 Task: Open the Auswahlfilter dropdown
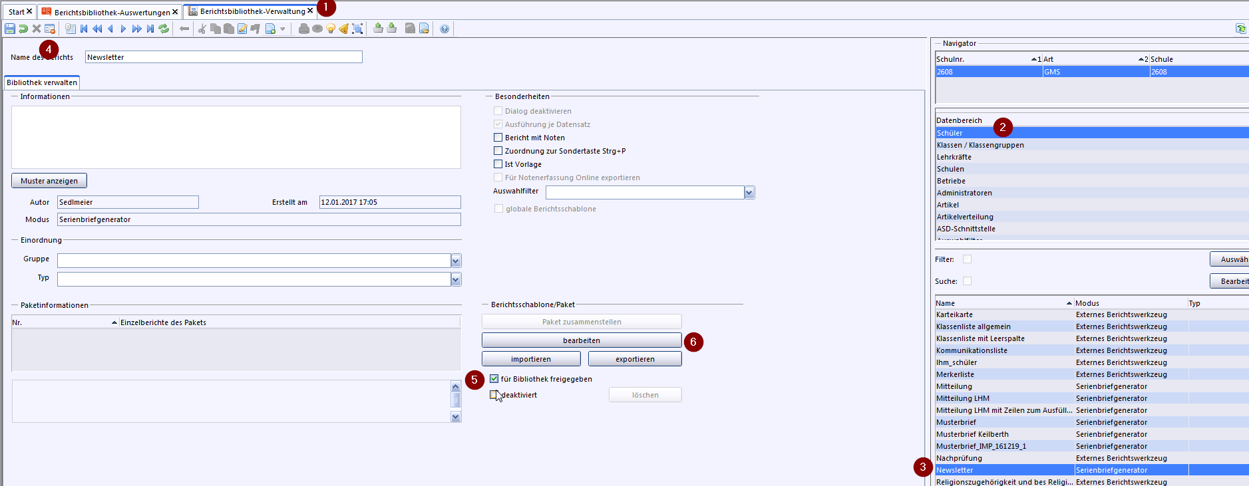click(749, 192)
